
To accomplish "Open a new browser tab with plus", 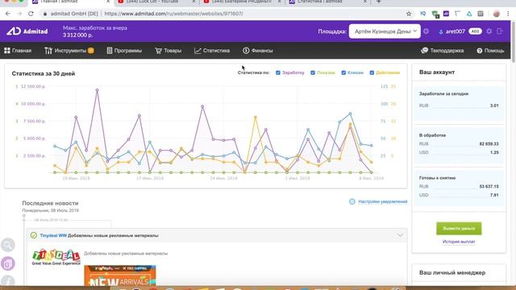I will (378, 2).
